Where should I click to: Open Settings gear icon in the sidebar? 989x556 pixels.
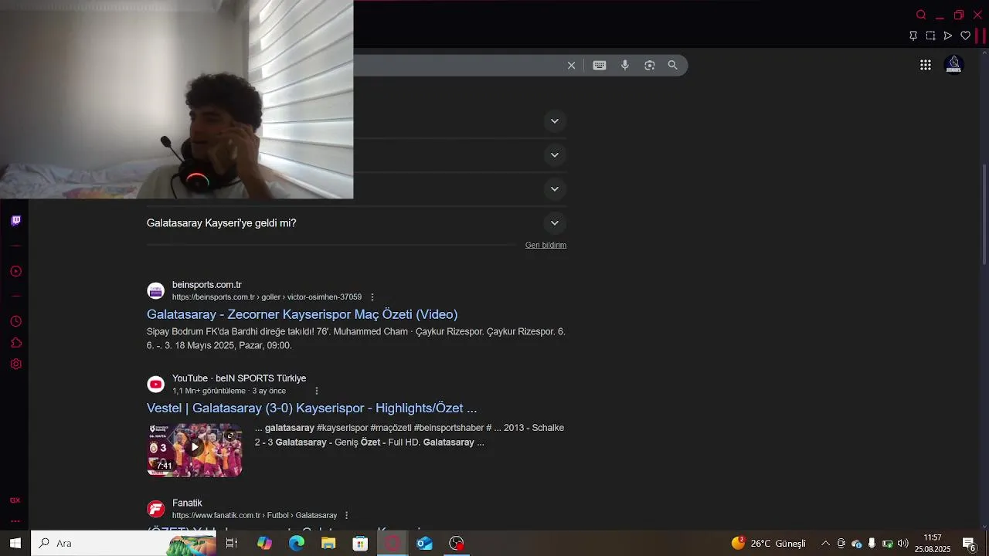click(x=15, y=364)
